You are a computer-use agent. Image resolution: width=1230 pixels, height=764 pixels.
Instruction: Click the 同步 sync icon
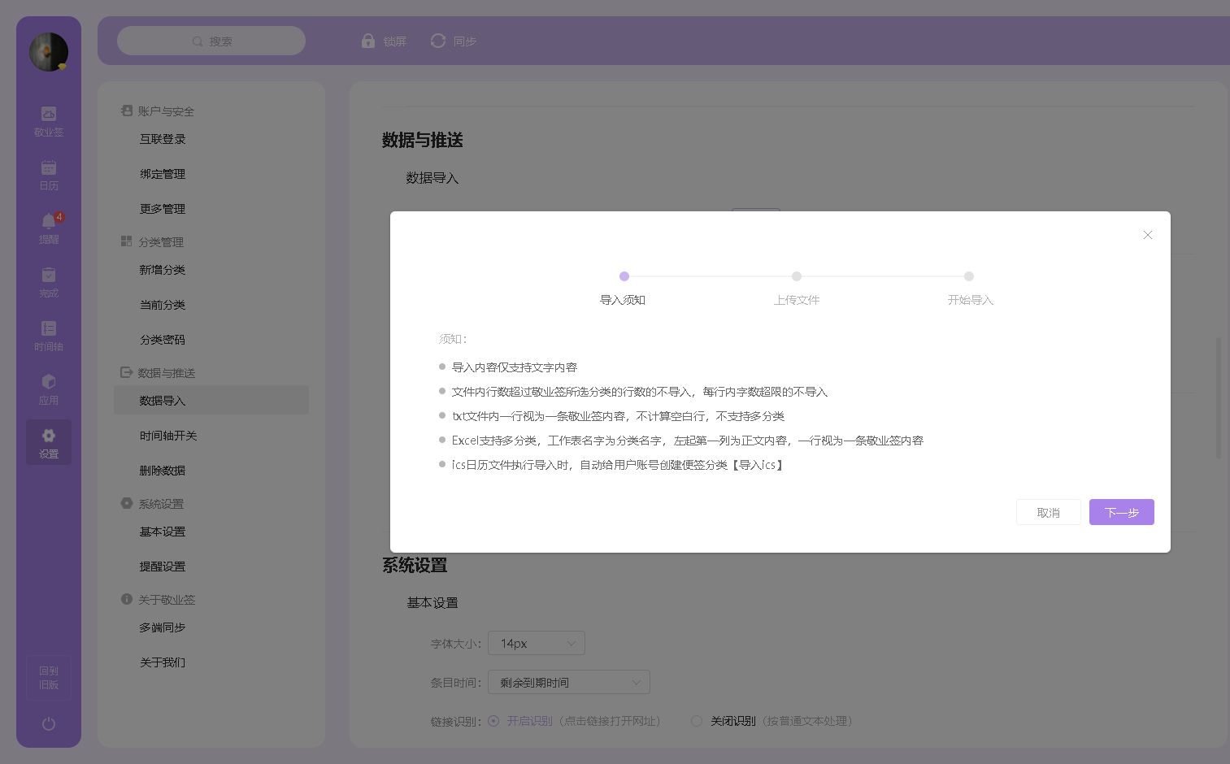coord(438,41)
